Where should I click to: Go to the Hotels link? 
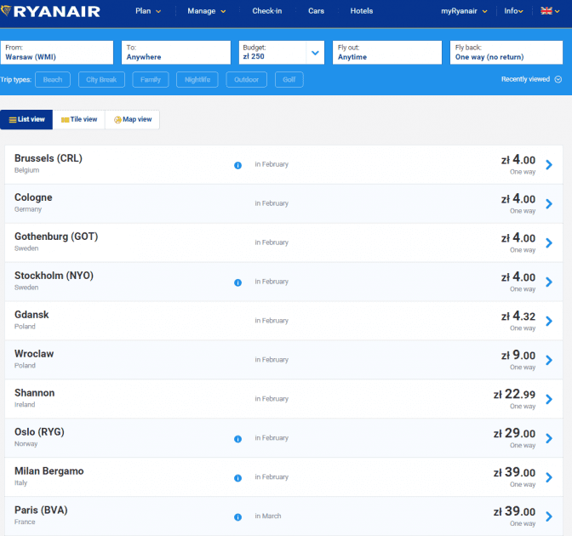pyautogui.click(x=361, y=11)
